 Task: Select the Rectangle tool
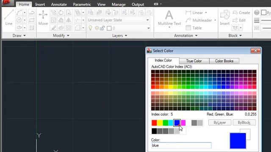32,20
